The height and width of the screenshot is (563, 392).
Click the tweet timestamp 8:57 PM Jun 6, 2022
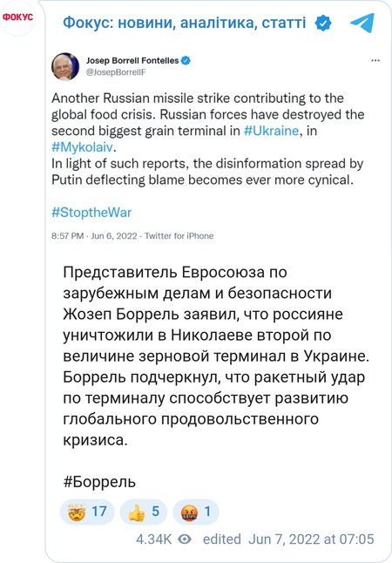(94, 236)
